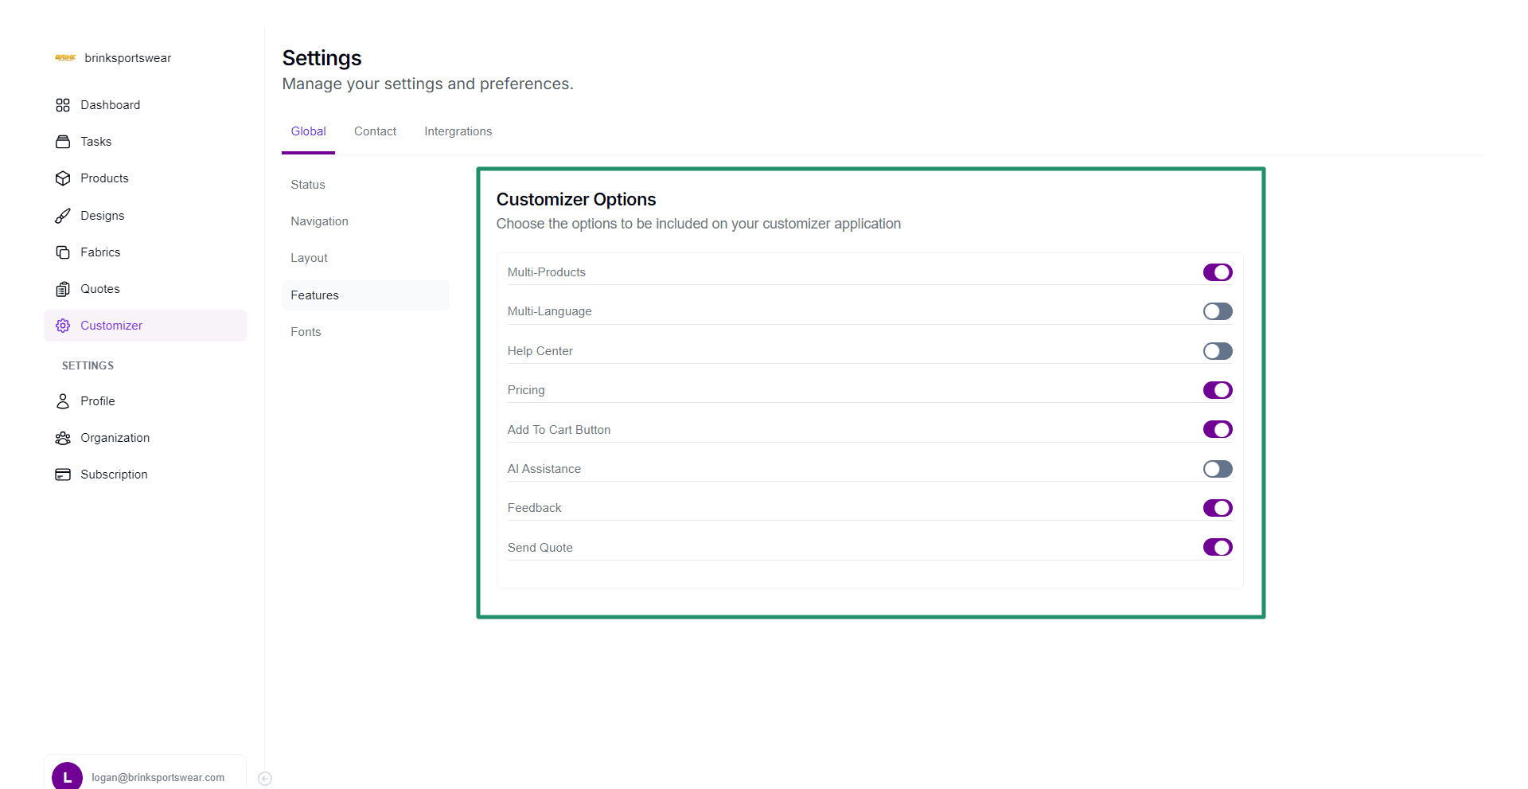This screenshot has height=789, width=1528.
Task: Click the logan@brinksportswear.com account email
Action: [158, 778]
